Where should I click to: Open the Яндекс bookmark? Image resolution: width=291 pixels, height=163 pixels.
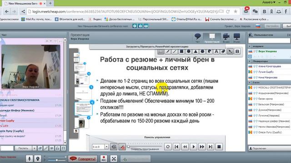[x=95, y=19]
